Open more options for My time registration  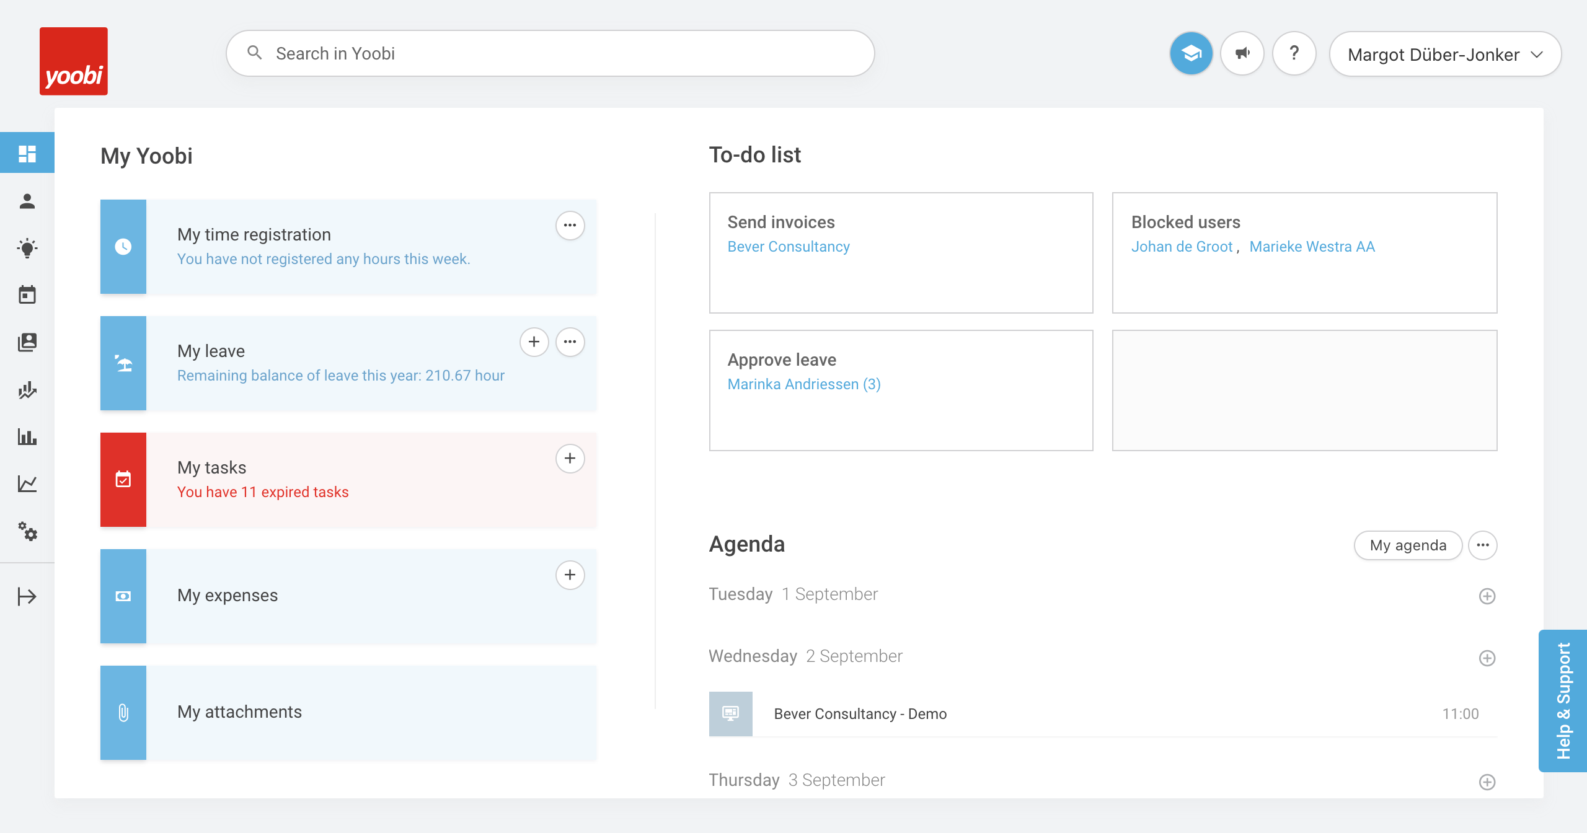pos(570,225)
